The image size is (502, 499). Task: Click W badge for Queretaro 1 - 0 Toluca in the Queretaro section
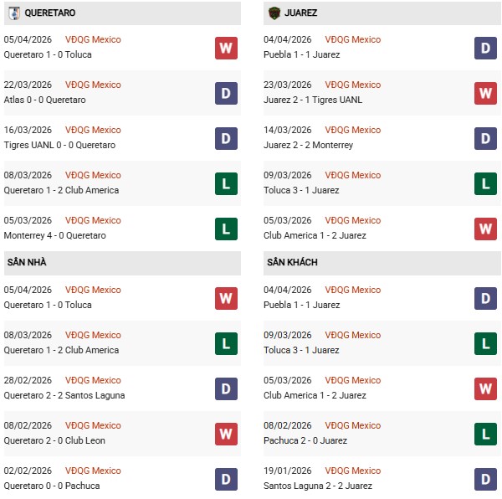click(x=226, y=48)
